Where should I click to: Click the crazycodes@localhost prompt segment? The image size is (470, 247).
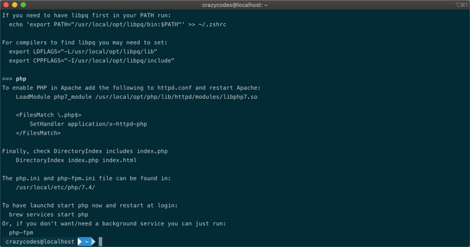[40, 242]
